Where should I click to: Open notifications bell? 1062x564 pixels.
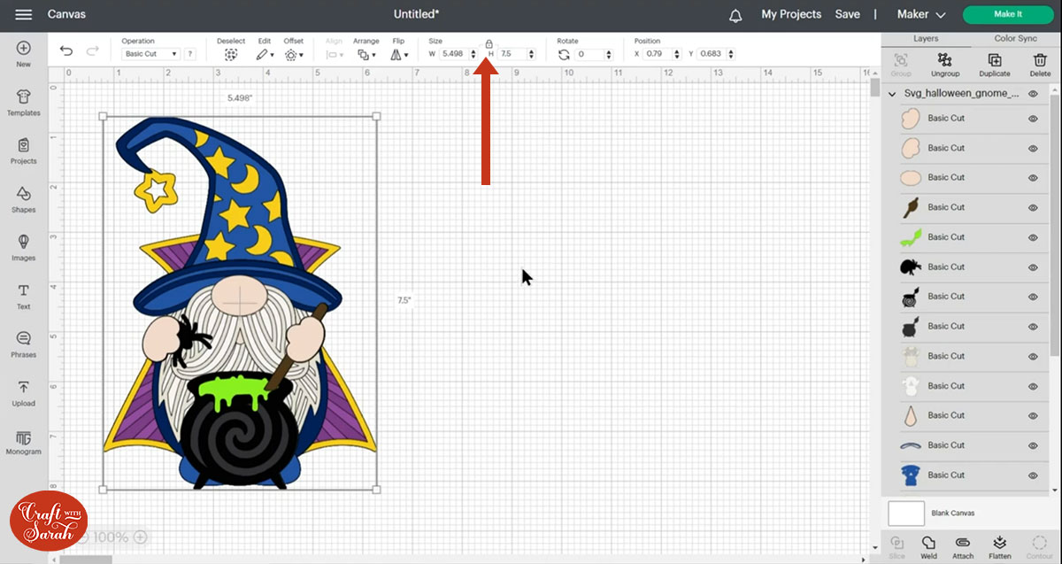click(735, 15)
